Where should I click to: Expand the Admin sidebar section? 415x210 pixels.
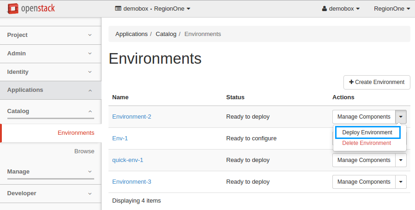(50, 54)
